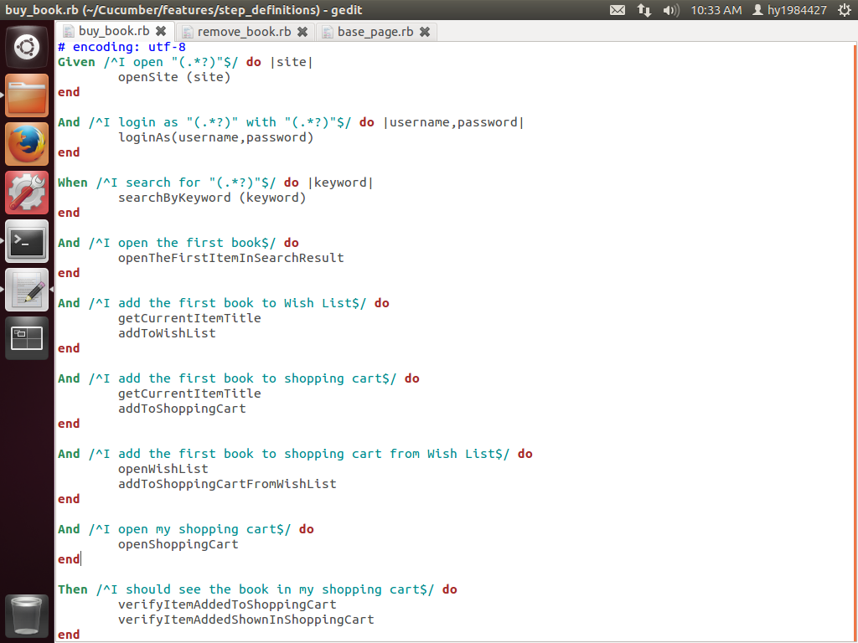Switch to the base_page.rb tab

click(x=375, y=32)
